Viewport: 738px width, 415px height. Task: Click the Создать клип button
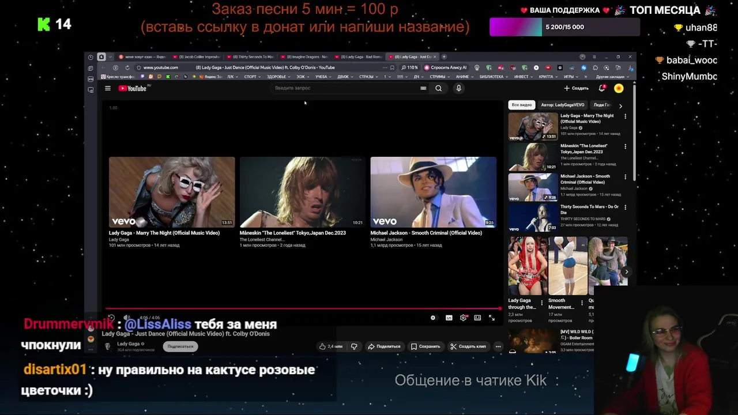point(469,346)
